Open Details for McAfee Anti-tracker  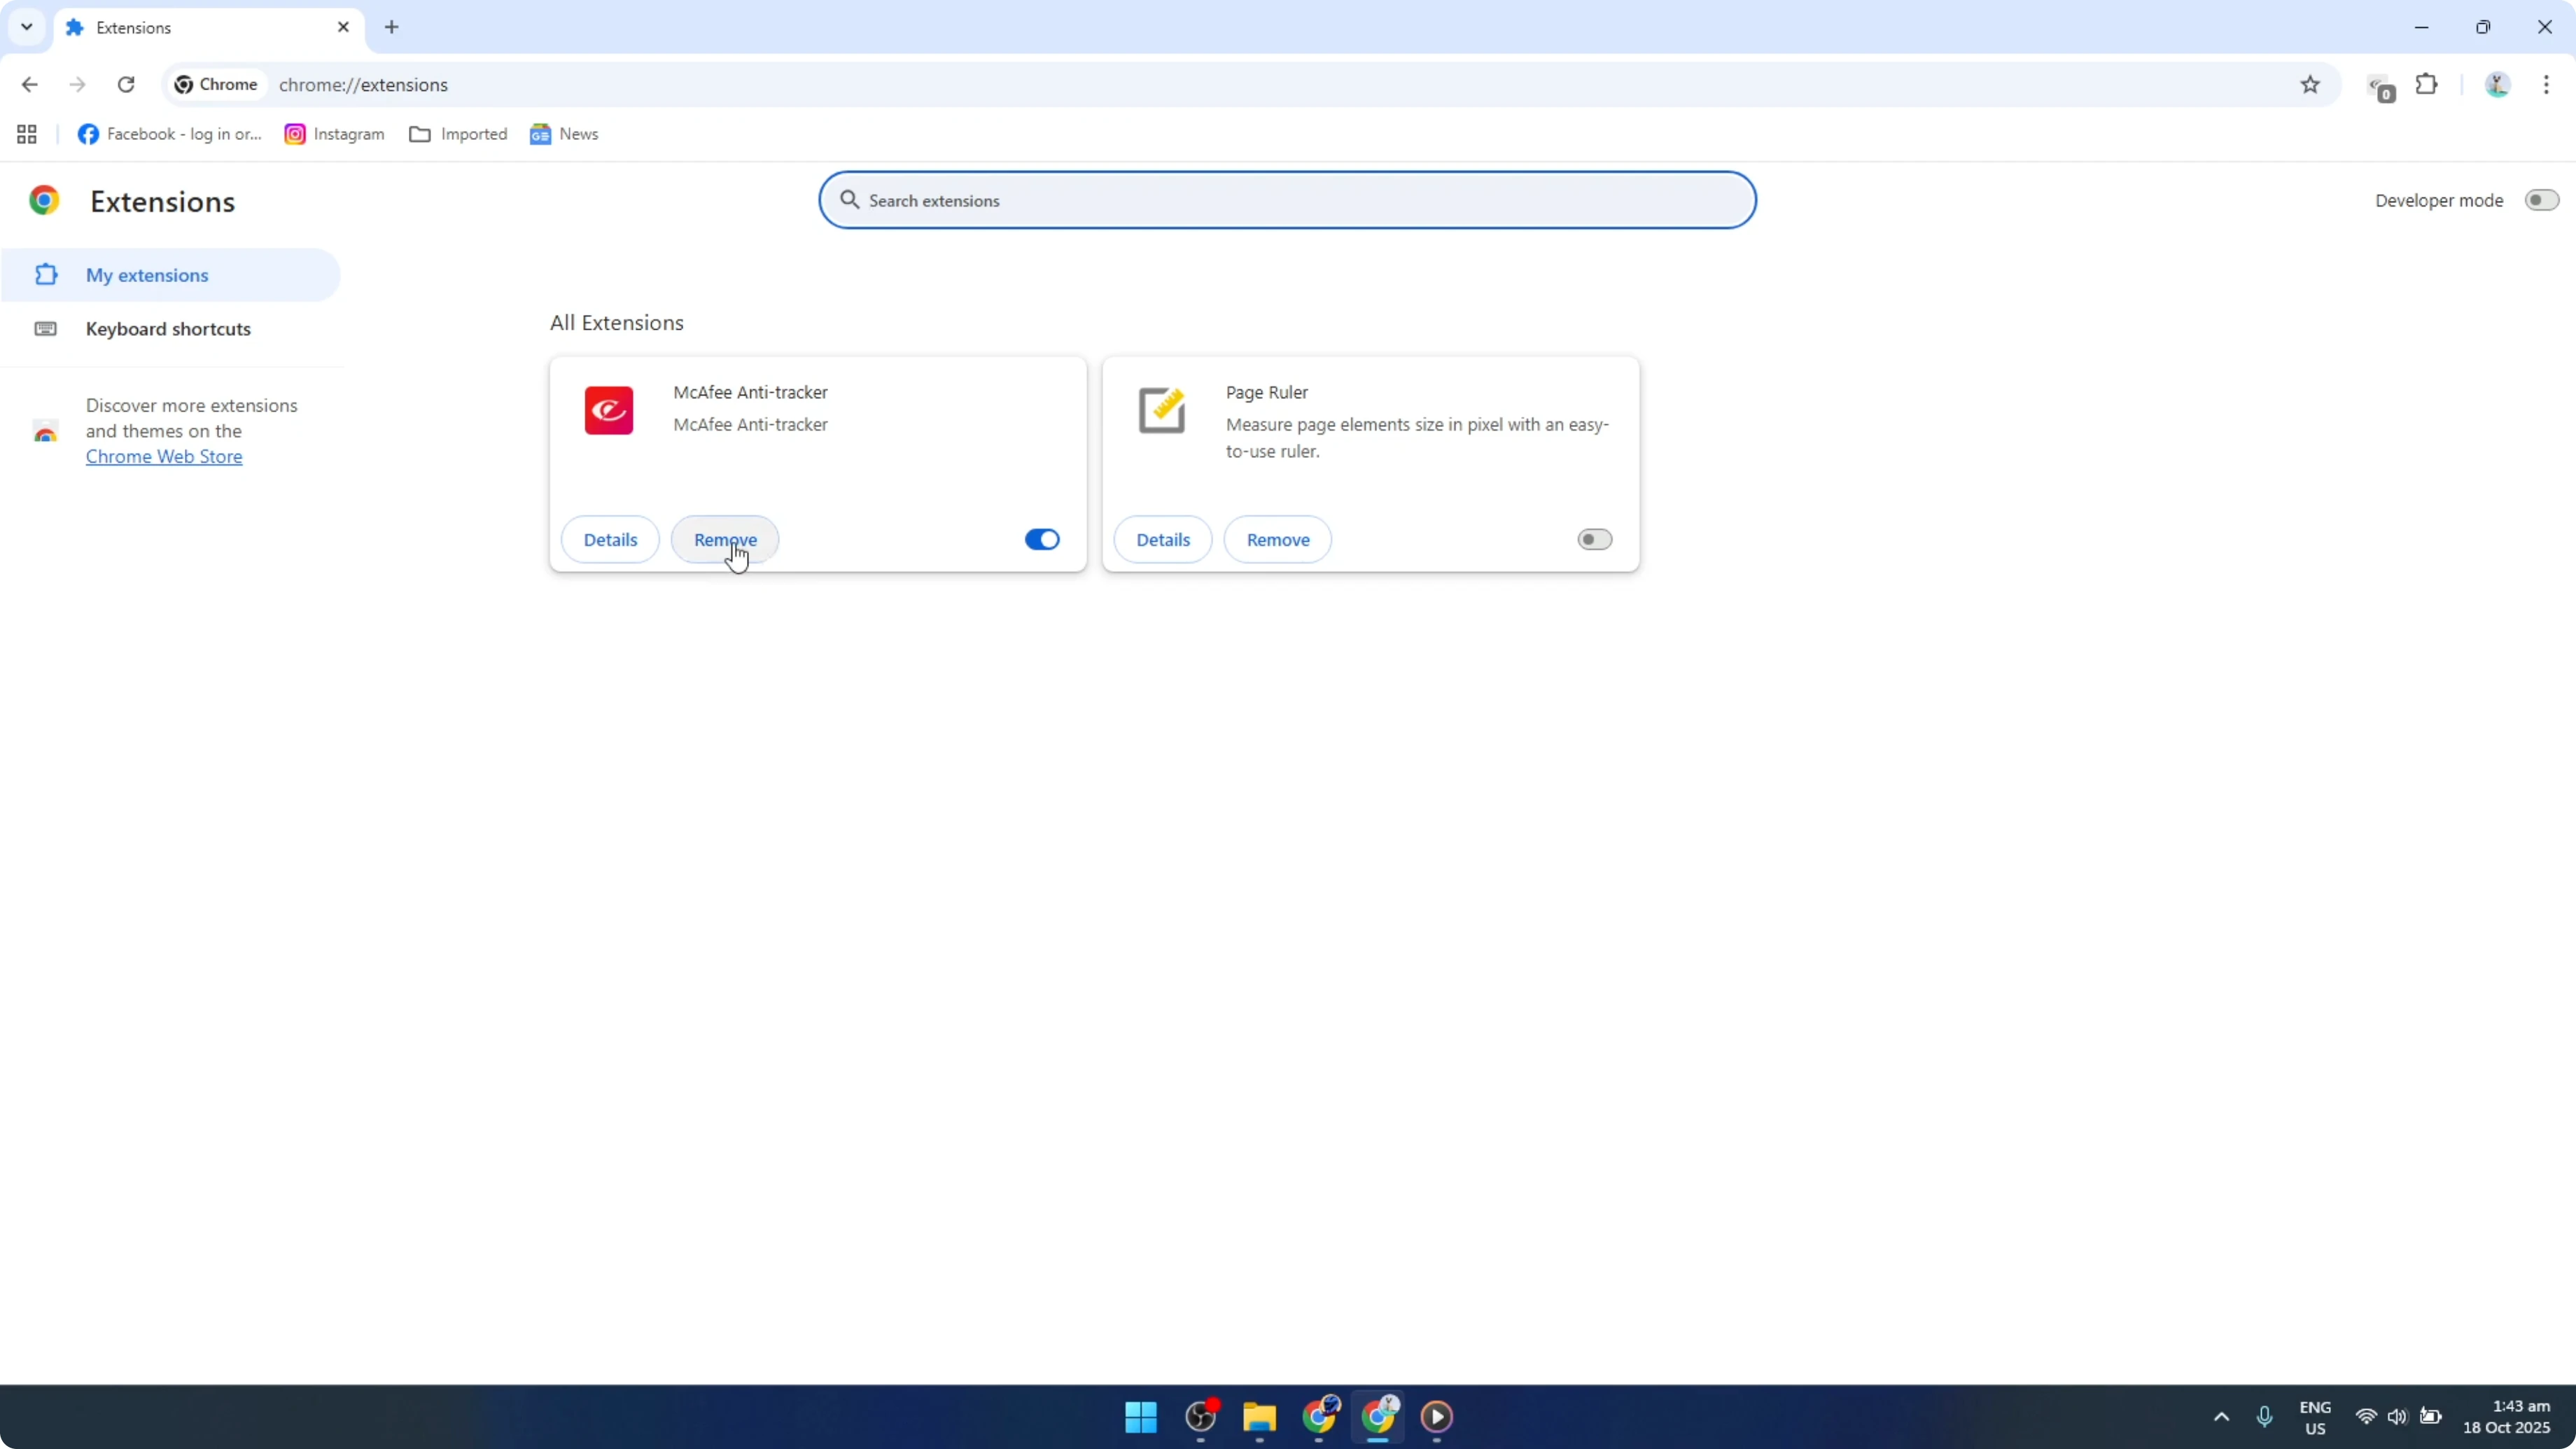click(x=610, y=540)
